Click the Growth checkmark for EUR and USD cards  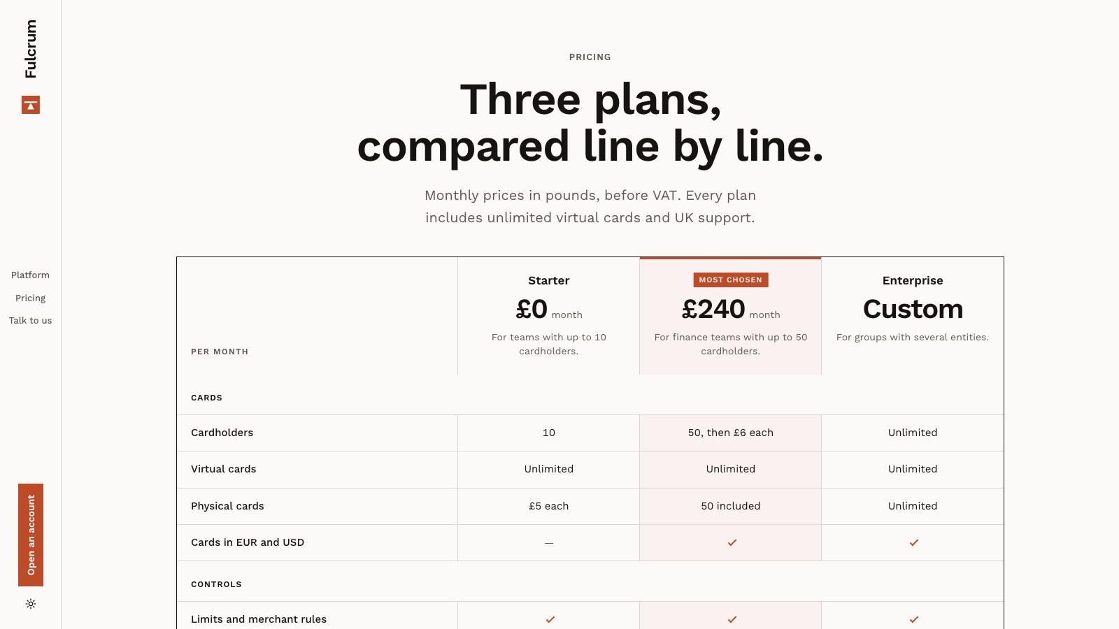click(732, 542)
